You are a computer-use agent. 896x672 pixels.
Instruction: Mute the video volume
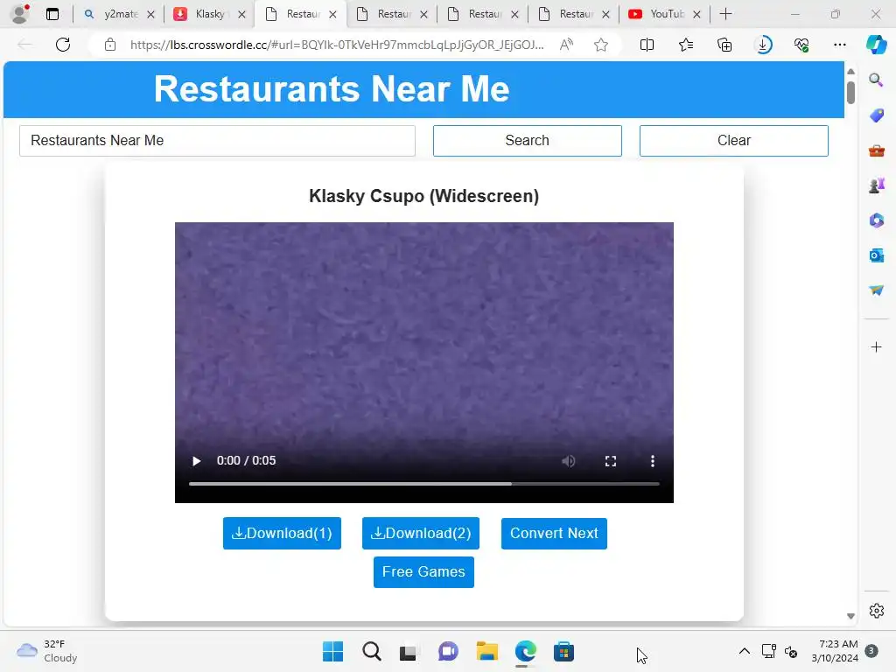tap(568, 461)
